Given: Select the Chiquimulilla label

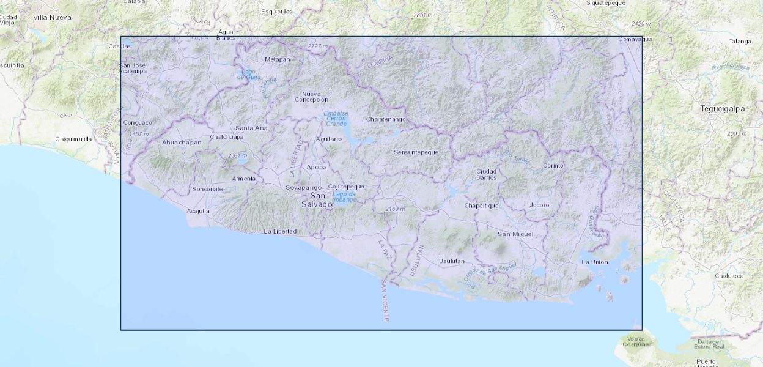Looking at the screenshot, I should [x=73, y=139].
